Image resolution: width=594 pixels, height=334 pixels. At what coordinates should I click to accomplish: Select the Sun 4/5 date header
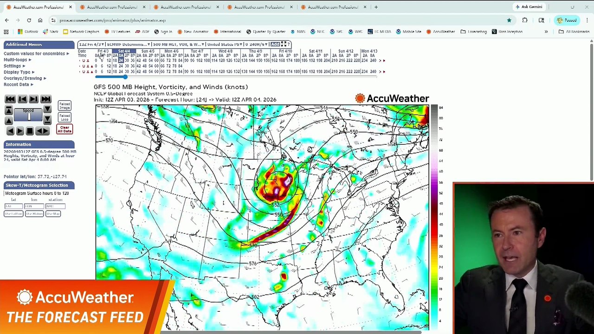click(x=148, y=51)
